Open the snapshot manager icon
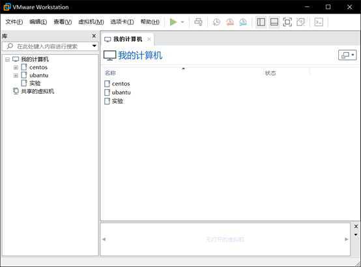 243,22
